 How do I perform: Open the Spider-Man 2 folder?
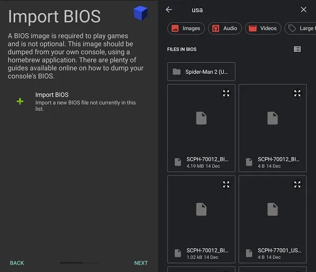201,72
